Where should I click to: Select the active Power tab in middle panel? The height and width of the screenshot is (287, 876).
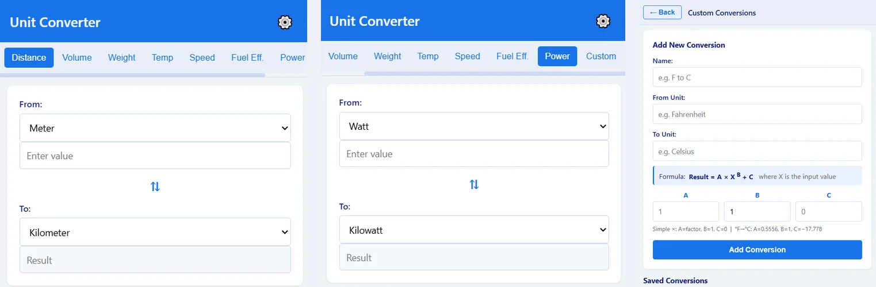[x=557, y=56]
